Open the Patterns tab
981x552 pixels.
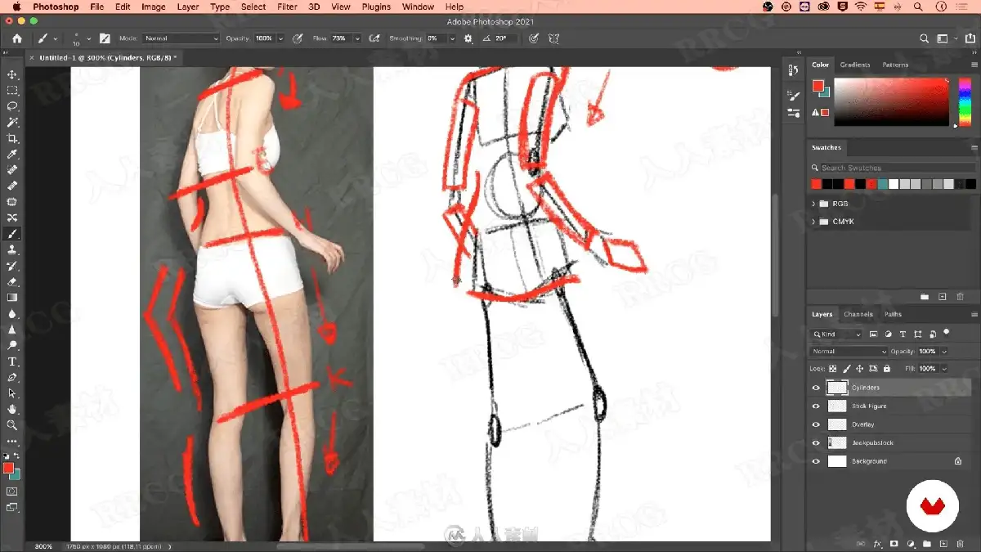click(895, 65)
